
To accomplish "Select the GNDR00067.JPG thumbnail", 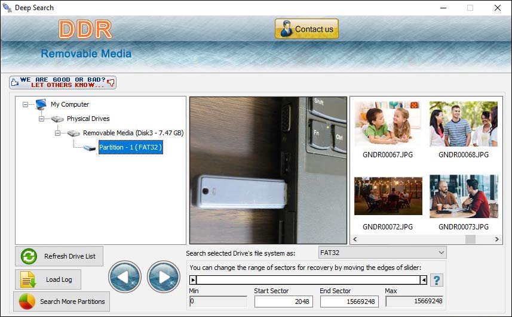I will [388, 125].
